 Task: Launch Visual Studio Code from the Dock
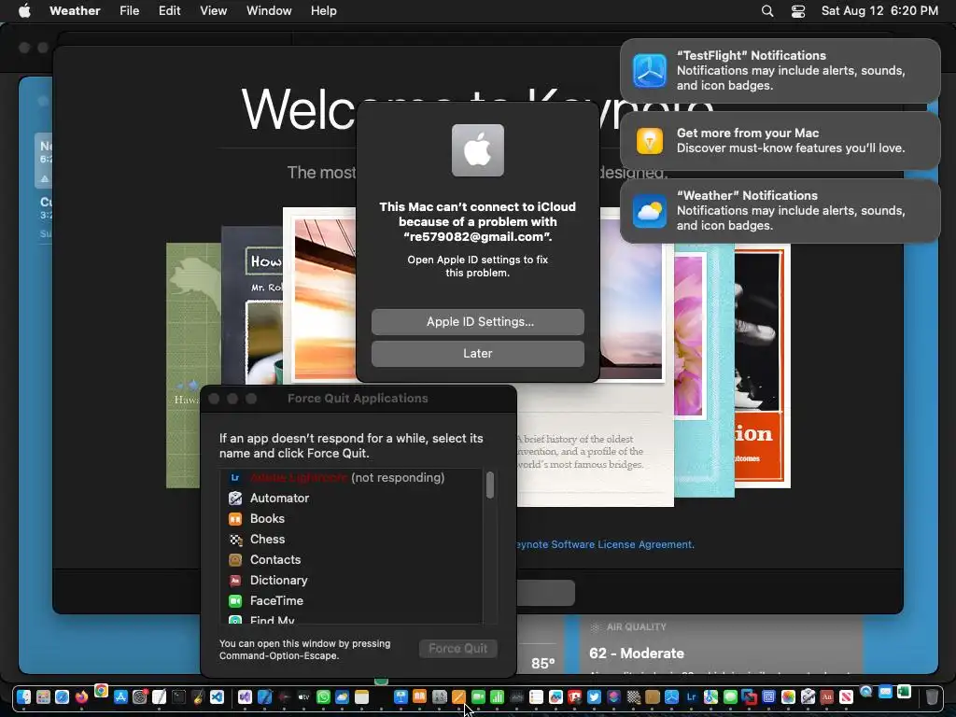[217, 696]
